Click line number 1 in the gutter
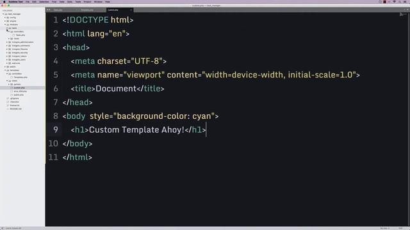Viewport: 410px width, 230px height. tap(56, 20)
